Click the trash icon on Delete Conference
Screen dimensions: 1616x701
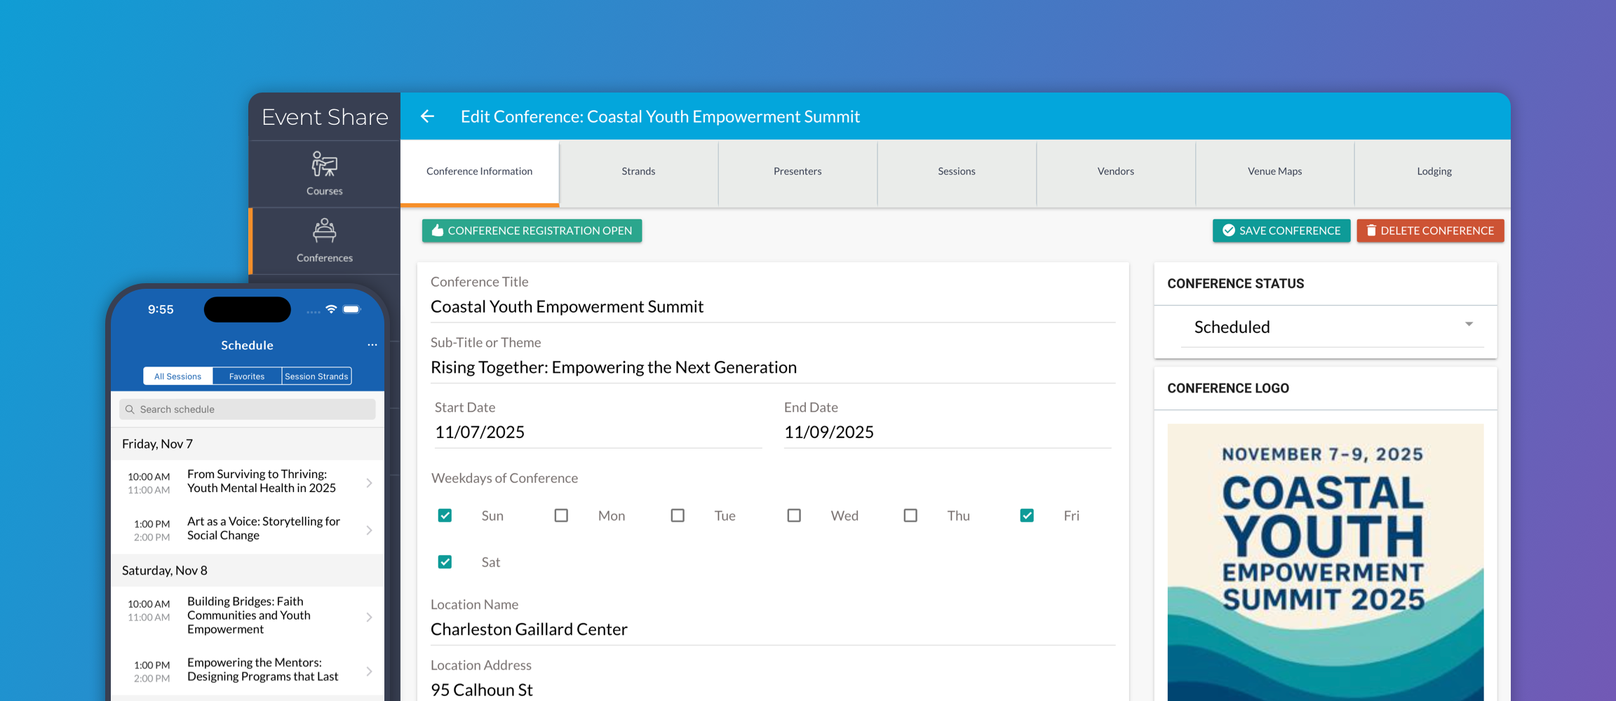pyautogui.click(x=1371, y=231)
